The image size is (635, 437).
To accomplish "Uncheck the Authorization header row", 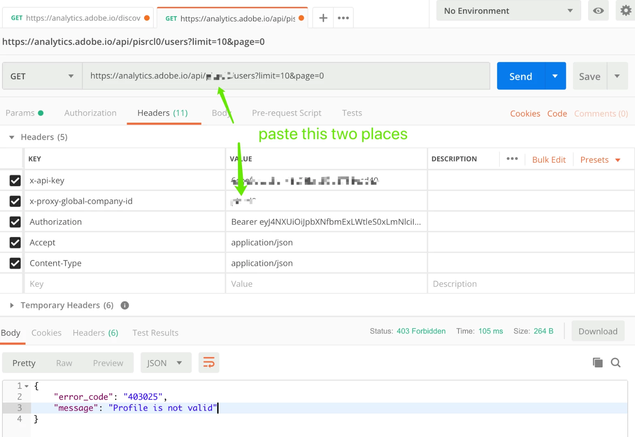I will coord(15,222).
